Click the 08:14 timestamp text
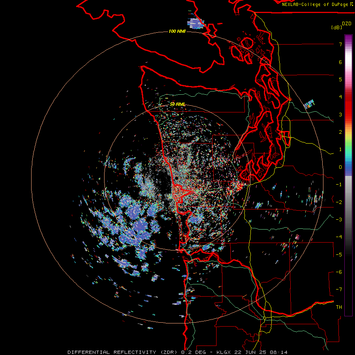355x355 pixels. [x=279, y=352]
